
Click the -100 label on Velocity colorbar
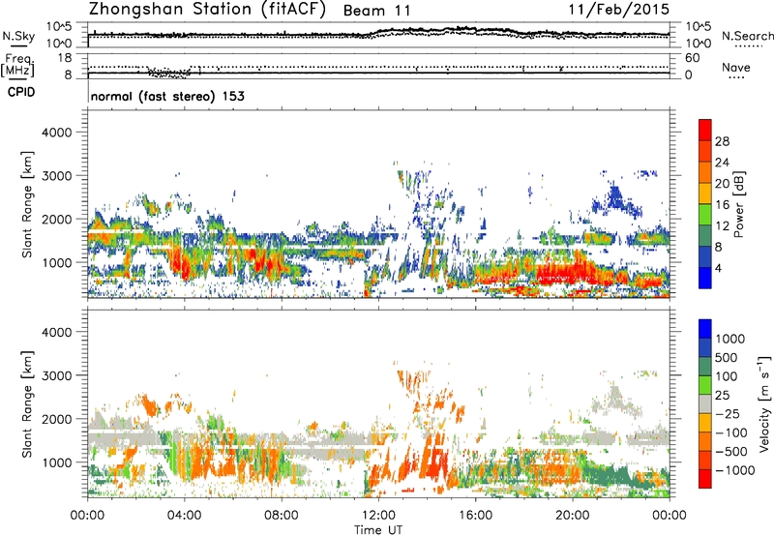(731, 432)
